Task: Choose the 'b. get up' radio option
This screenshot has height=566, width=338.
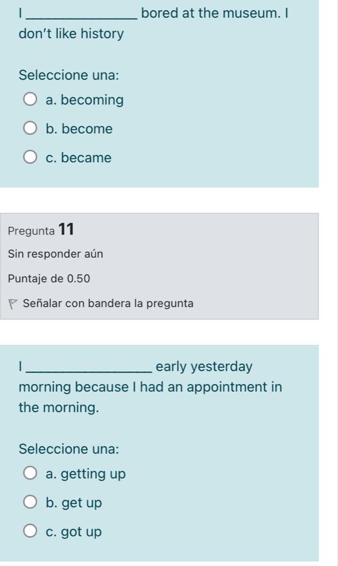Action: point(30,502)
